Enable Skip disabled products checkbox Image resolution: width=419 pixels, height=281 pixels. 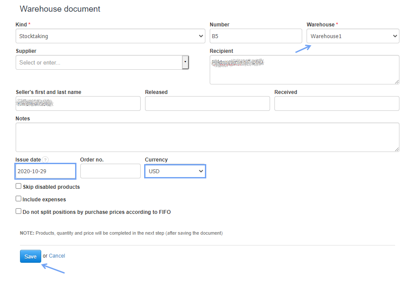pyautogui.click(x=19, y=186)
